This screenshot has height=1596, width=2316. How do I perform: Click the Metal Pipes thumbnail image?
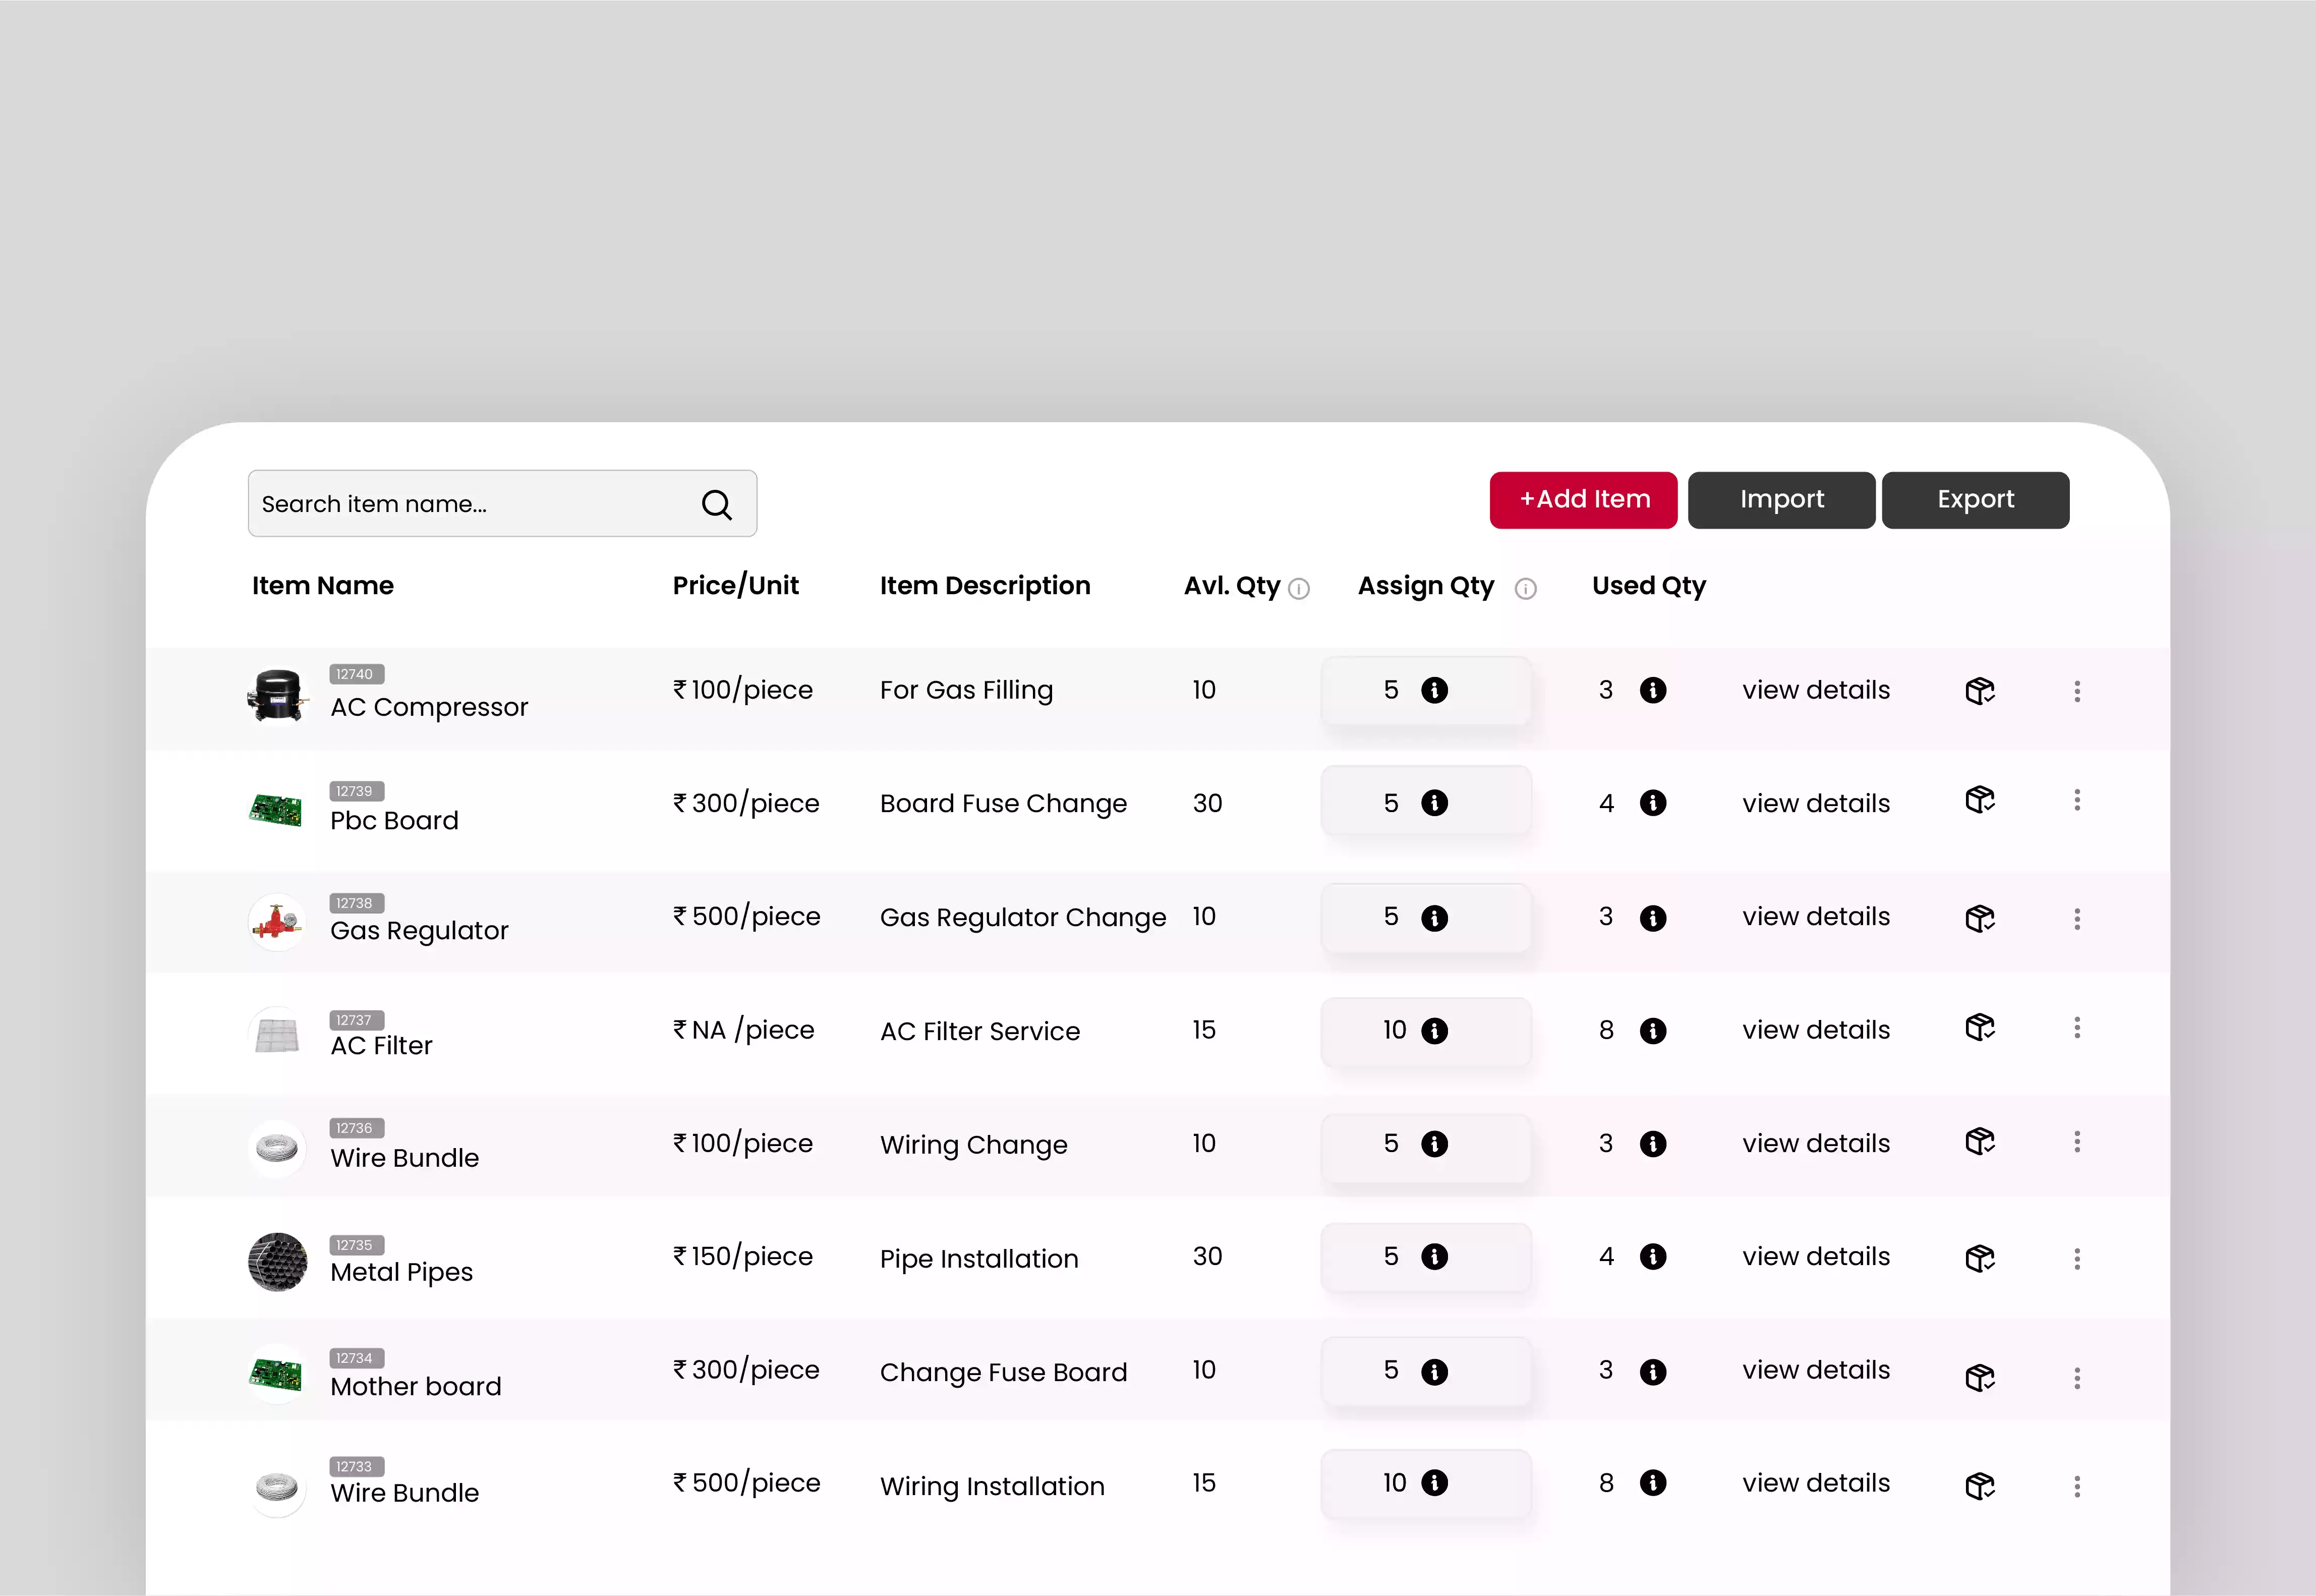(x=277, y=1262)
